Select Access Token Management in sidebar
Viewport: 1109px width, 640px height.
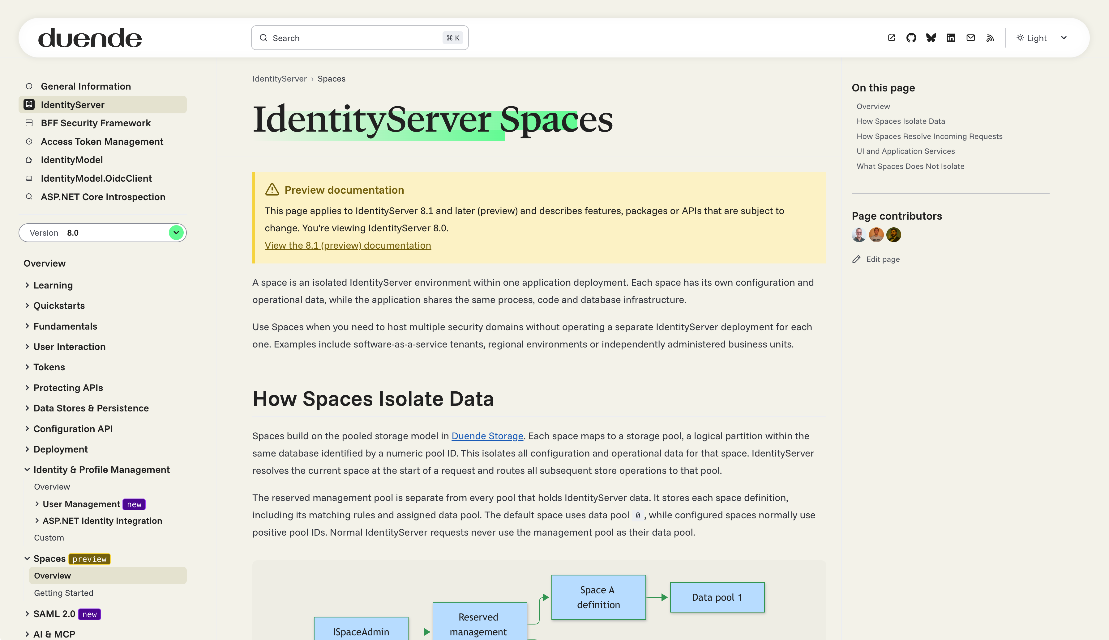102,141
